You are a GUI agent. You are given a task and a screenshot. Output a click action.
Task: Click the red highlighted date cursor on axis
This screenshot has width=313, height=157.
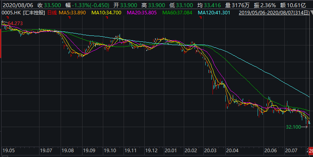311,151
